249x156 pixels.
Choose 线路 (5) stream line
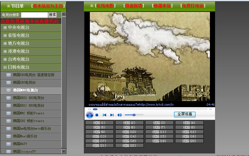(x=100, y=127)
